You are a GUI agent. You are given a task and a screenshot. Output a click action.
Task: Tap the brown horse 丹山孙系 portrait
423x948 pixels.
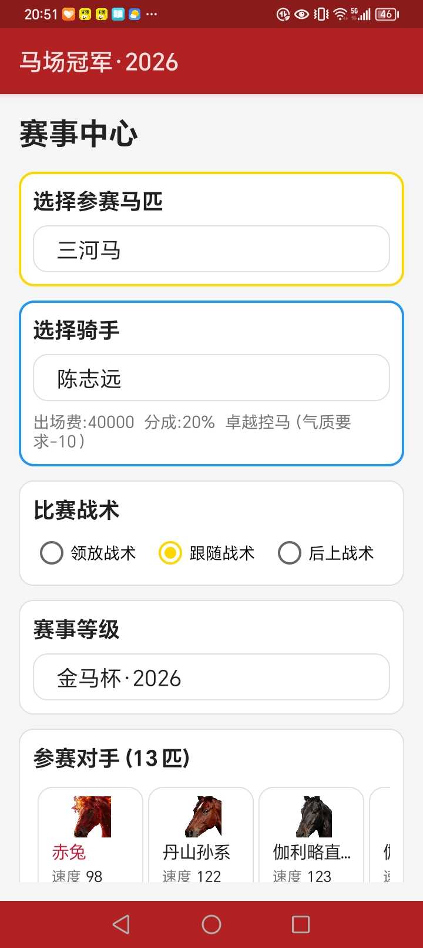click(202, 817)
